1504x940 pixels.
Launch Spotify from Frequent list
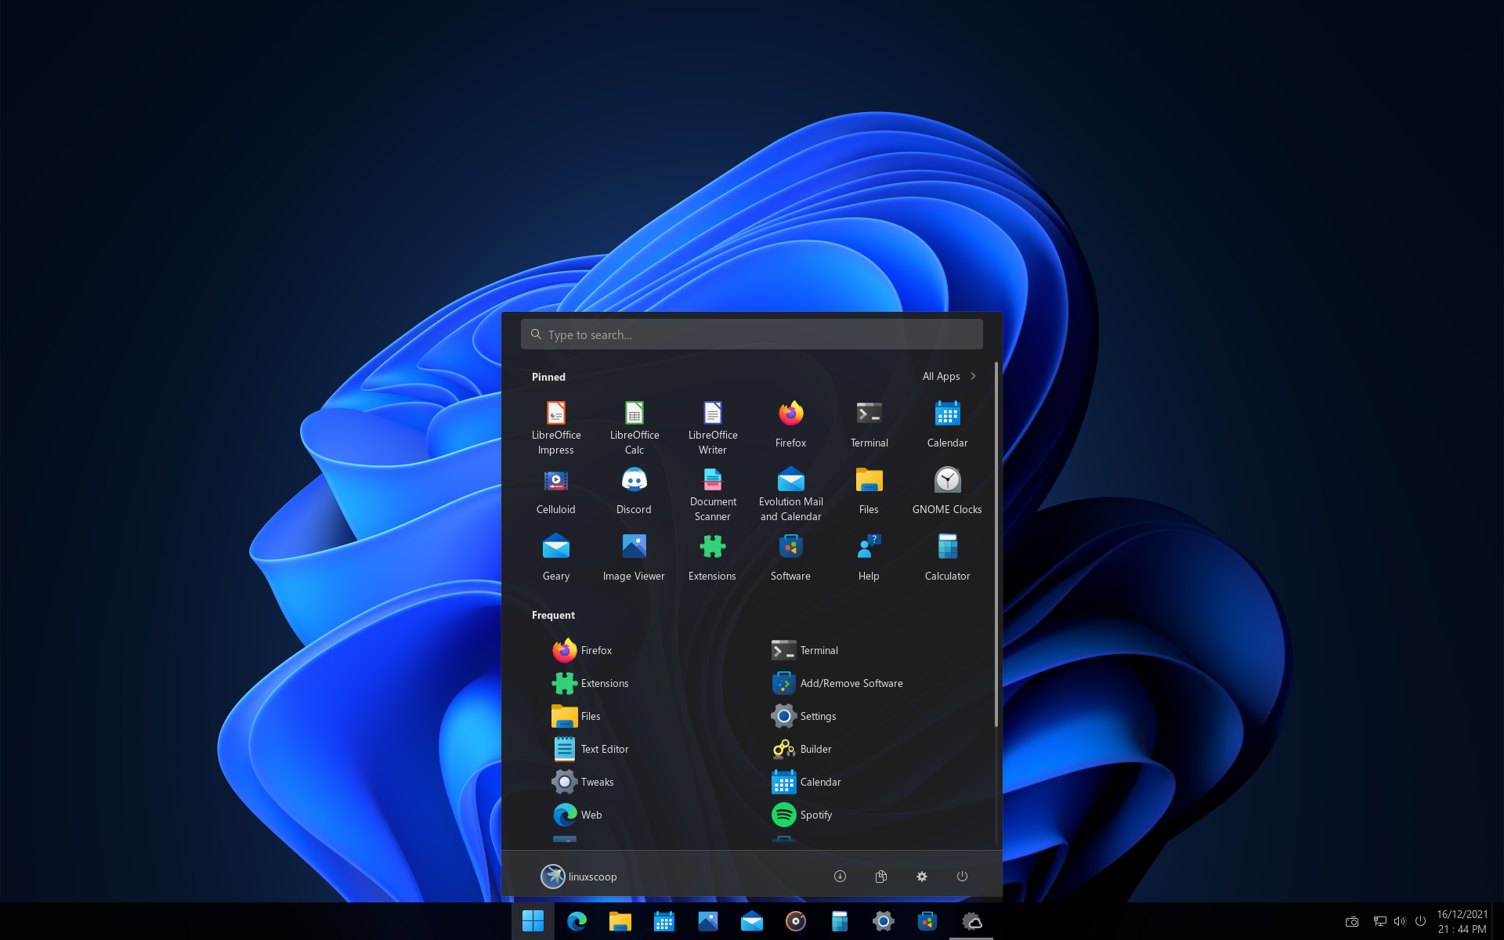(x=801, y=815)
